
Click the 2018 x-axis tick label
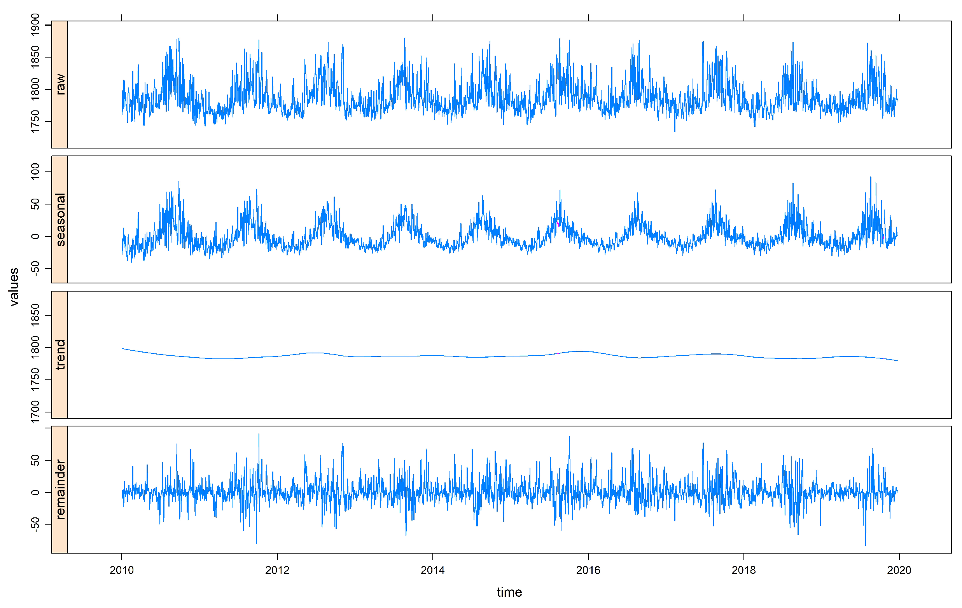[743, 570]
